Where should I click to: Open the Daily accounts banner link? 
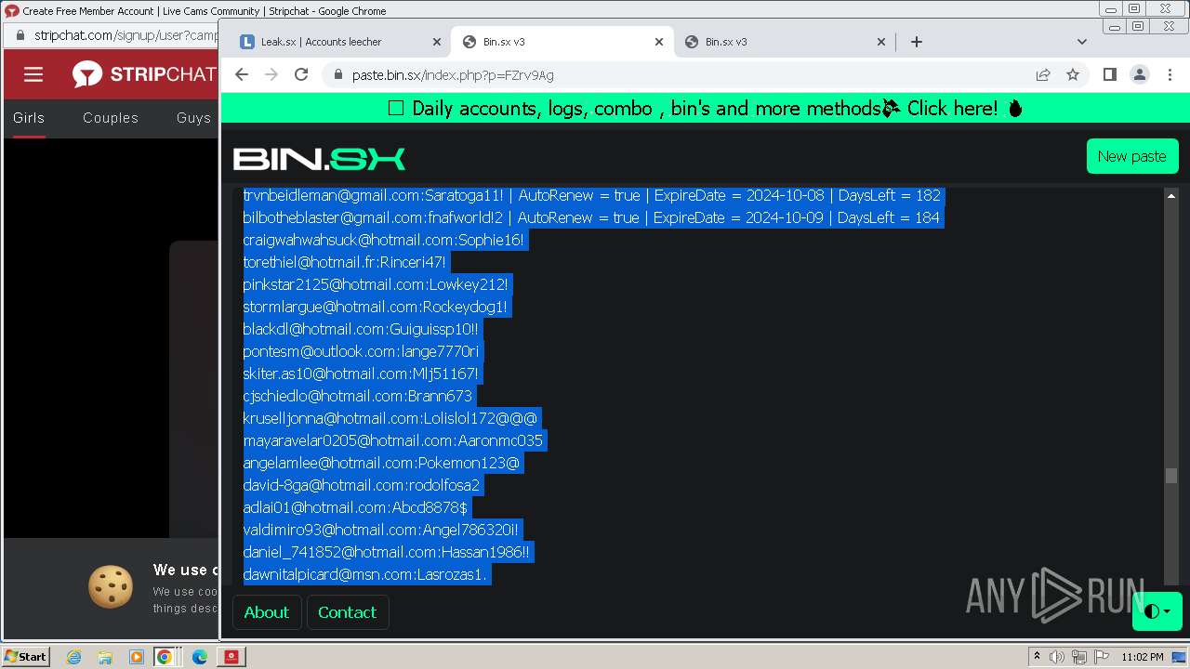click(x=706, y=108)
